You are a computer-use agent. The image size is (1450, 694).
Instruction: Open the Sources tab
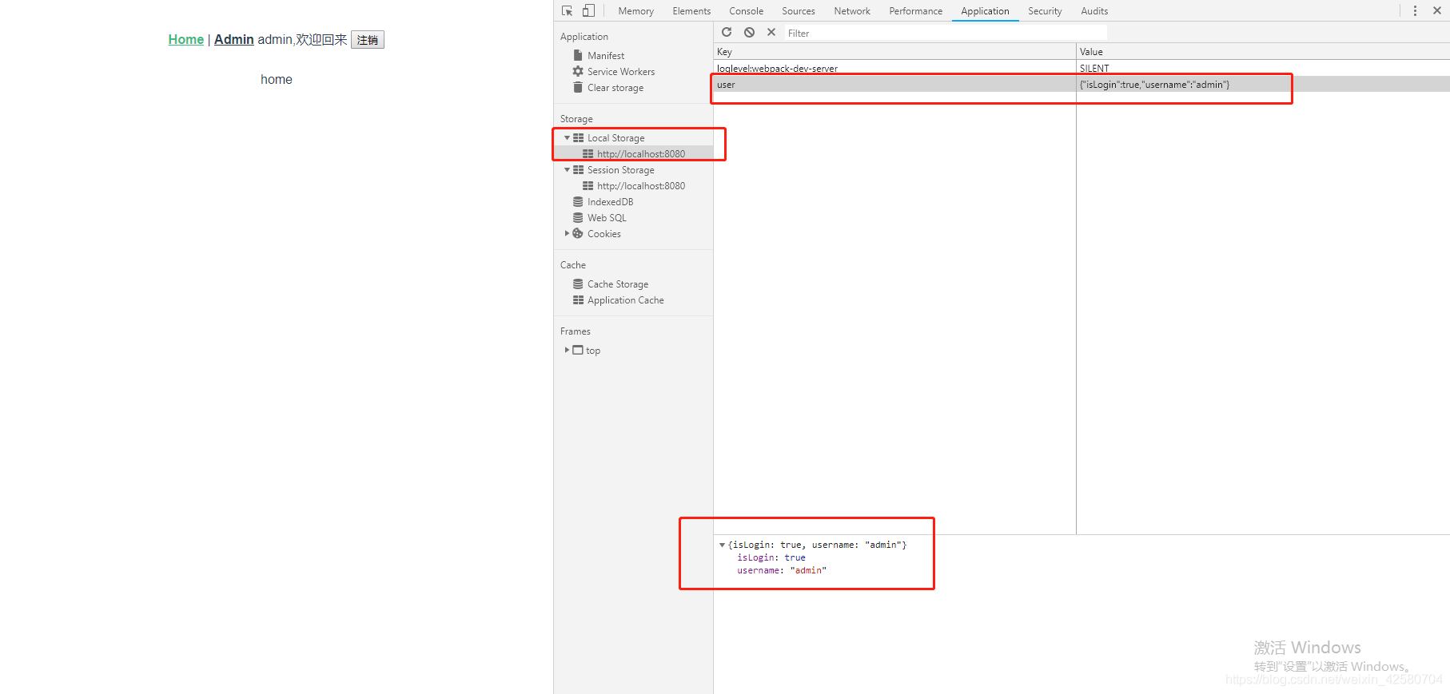[x=798, y=11]
